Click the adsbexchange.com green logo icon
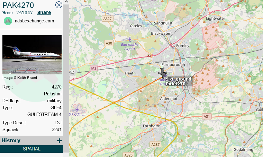263x157 pixels. point(8,21)
